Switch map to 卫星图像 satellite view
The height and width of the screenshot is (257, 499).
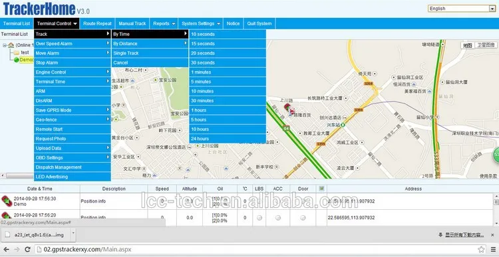[486, 45]
